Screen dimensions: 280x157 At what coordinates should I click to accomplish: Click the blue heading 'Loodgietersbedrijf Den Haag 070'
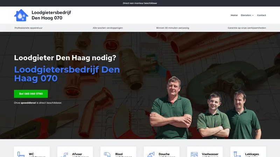point(67,74)
